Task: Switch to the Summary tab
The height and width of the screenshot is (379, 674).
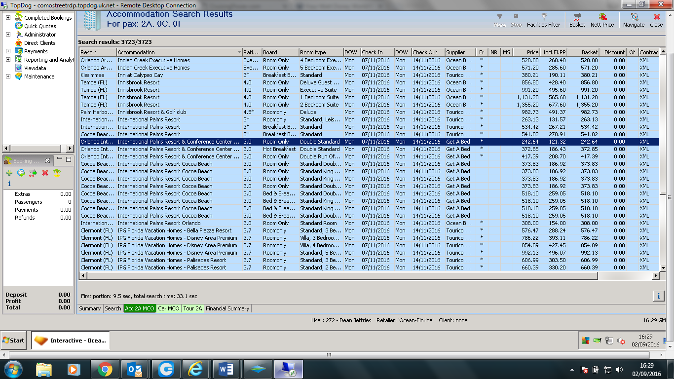Action: 90,308
